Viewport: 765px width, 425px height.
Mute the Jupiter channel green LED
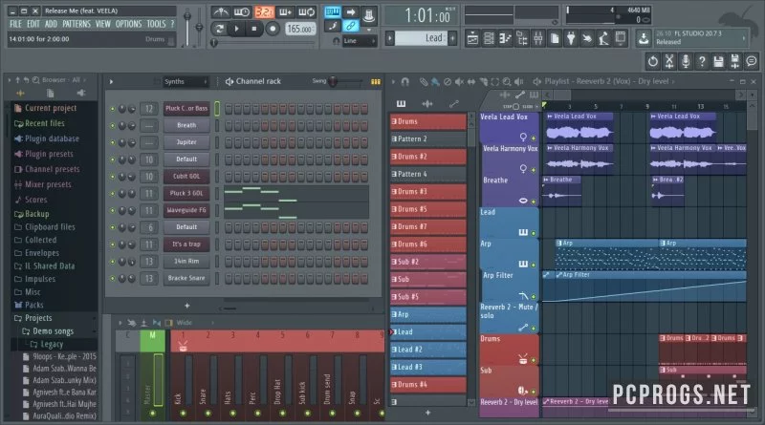113,143
